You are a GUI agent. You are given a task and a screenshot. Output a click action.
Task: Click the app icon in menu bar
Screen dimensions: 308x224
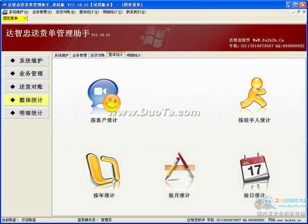coord(5,12)
